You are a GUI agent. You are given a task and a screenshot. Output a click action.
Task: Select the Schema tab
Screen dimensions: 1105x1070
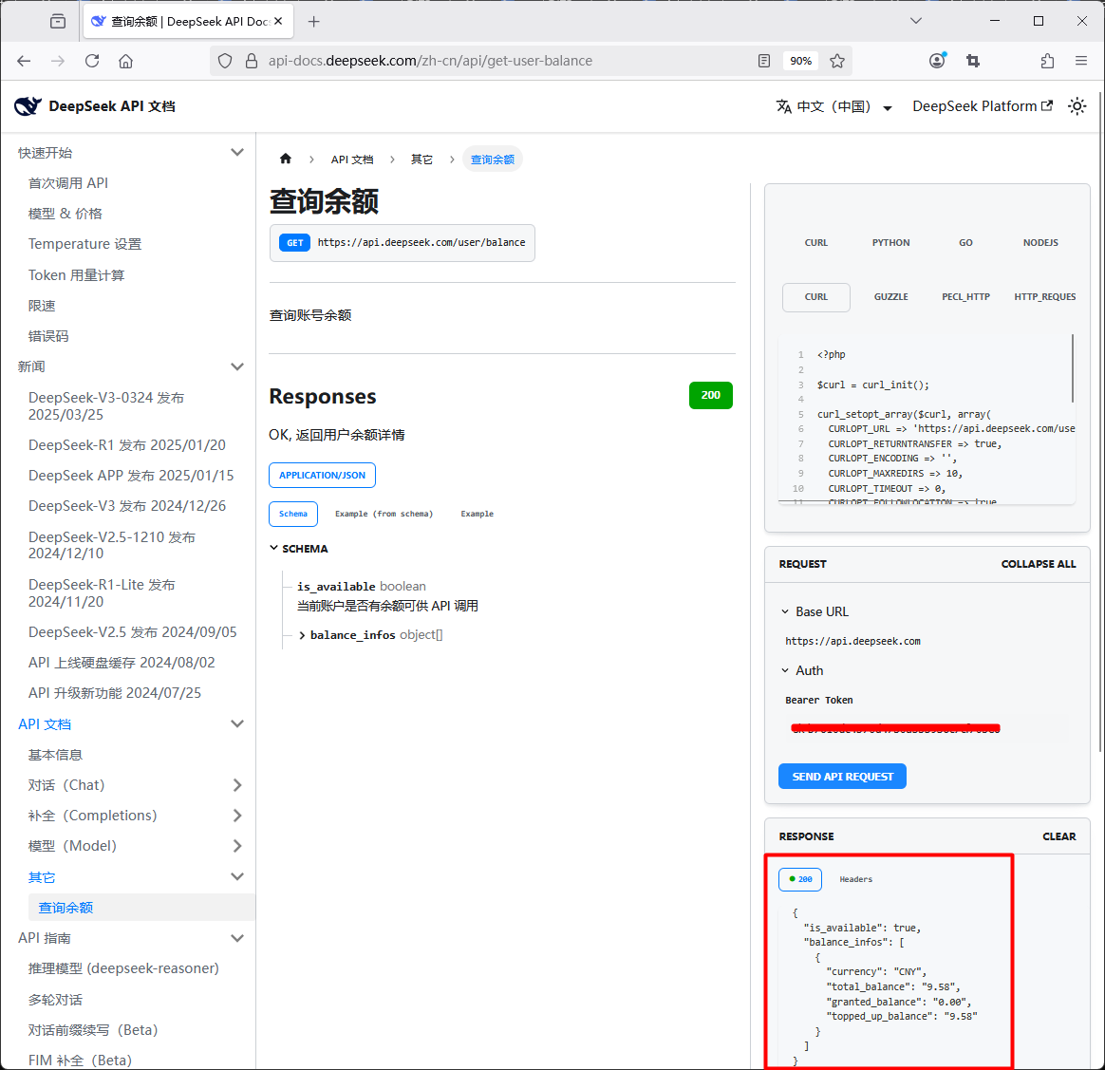point(293,514)
